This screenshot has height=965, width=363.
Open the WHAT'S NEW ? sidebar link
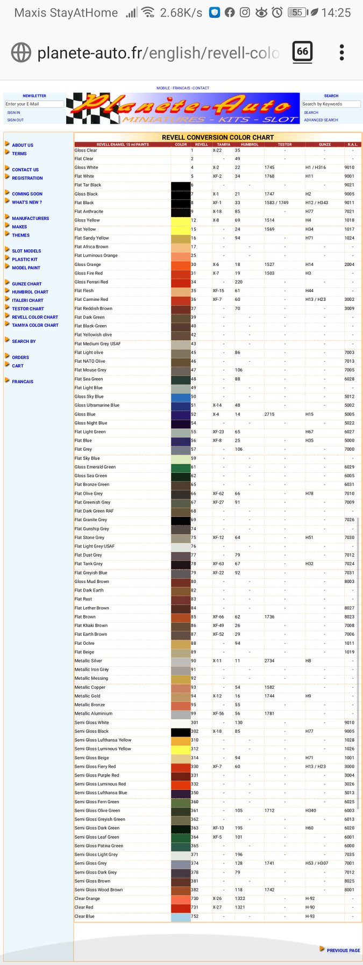point(27,202)
